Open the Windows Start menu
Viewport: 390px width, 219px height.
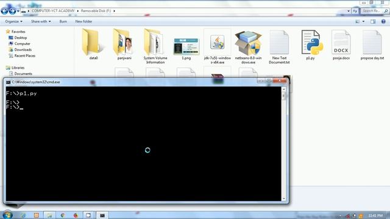(7, 215)
